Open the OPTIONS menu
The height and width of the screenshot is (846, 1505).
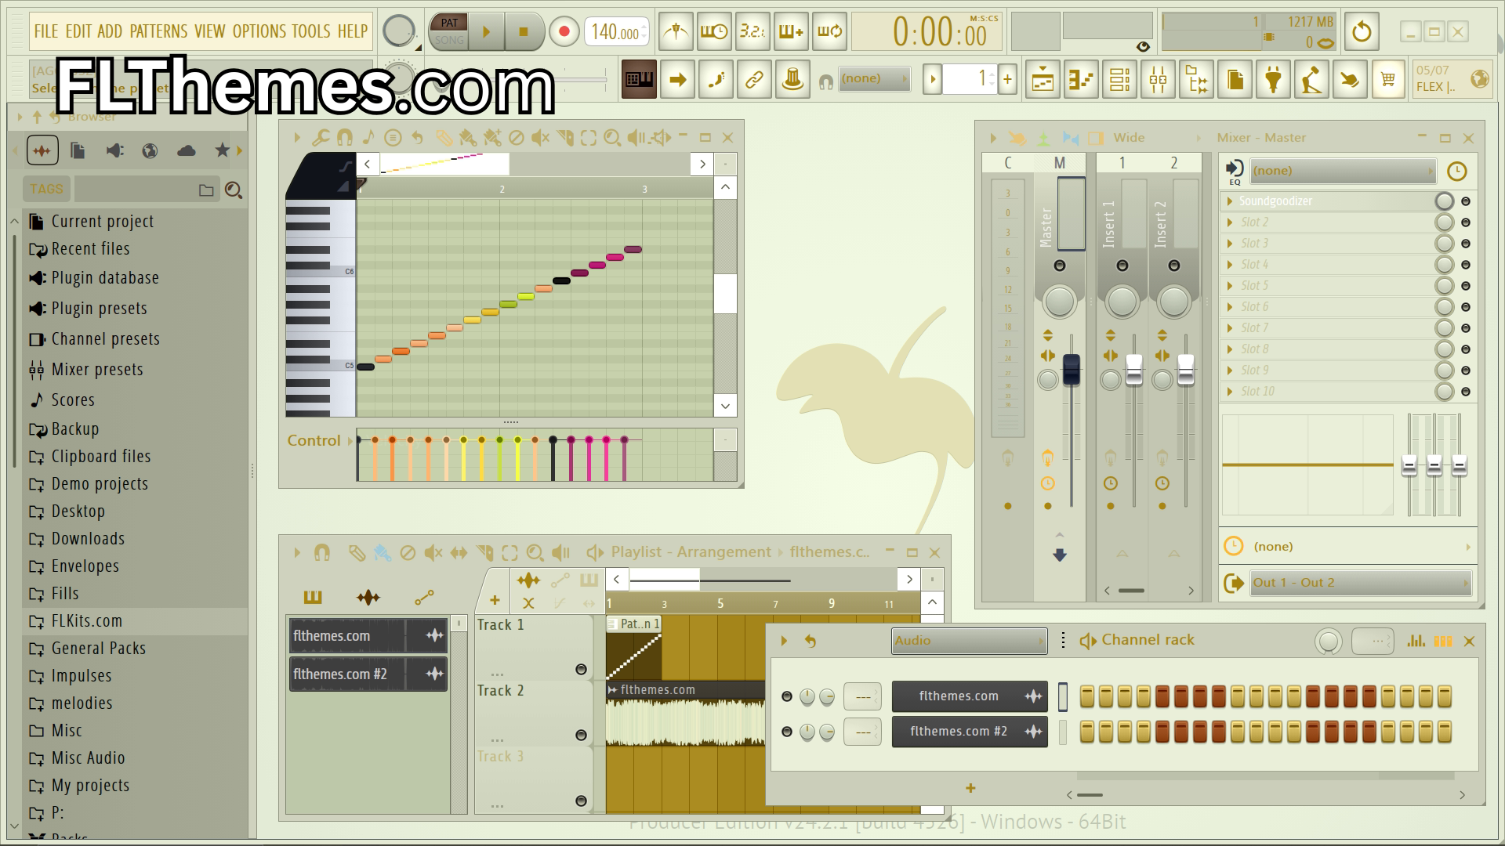[259, 31]
